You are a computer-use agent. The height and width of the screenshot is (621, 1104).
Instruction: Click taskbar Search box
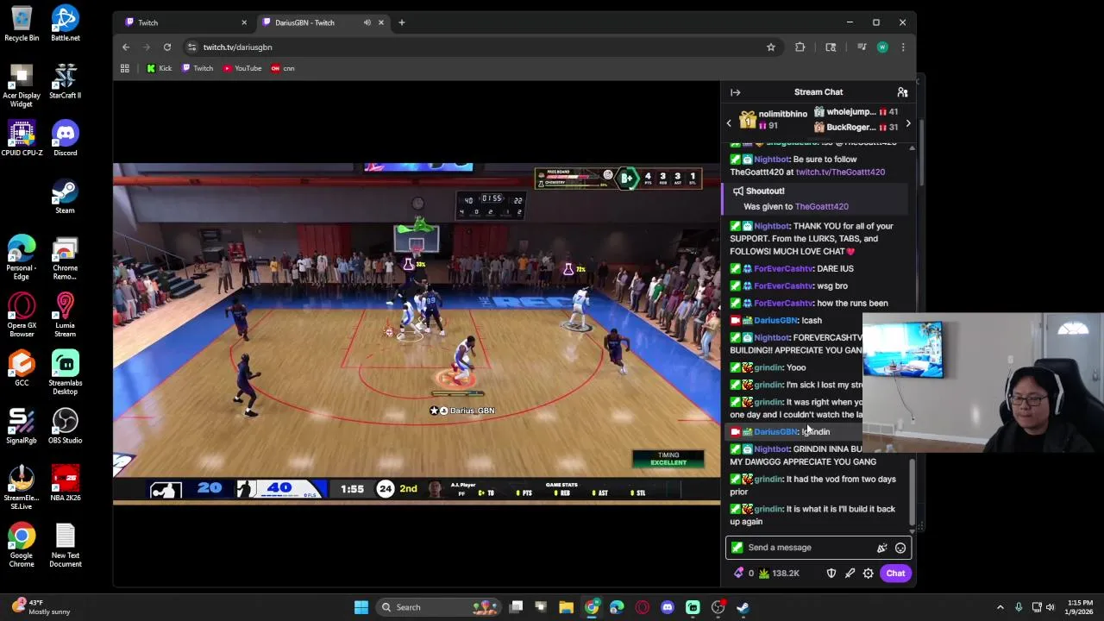(436, 607)
